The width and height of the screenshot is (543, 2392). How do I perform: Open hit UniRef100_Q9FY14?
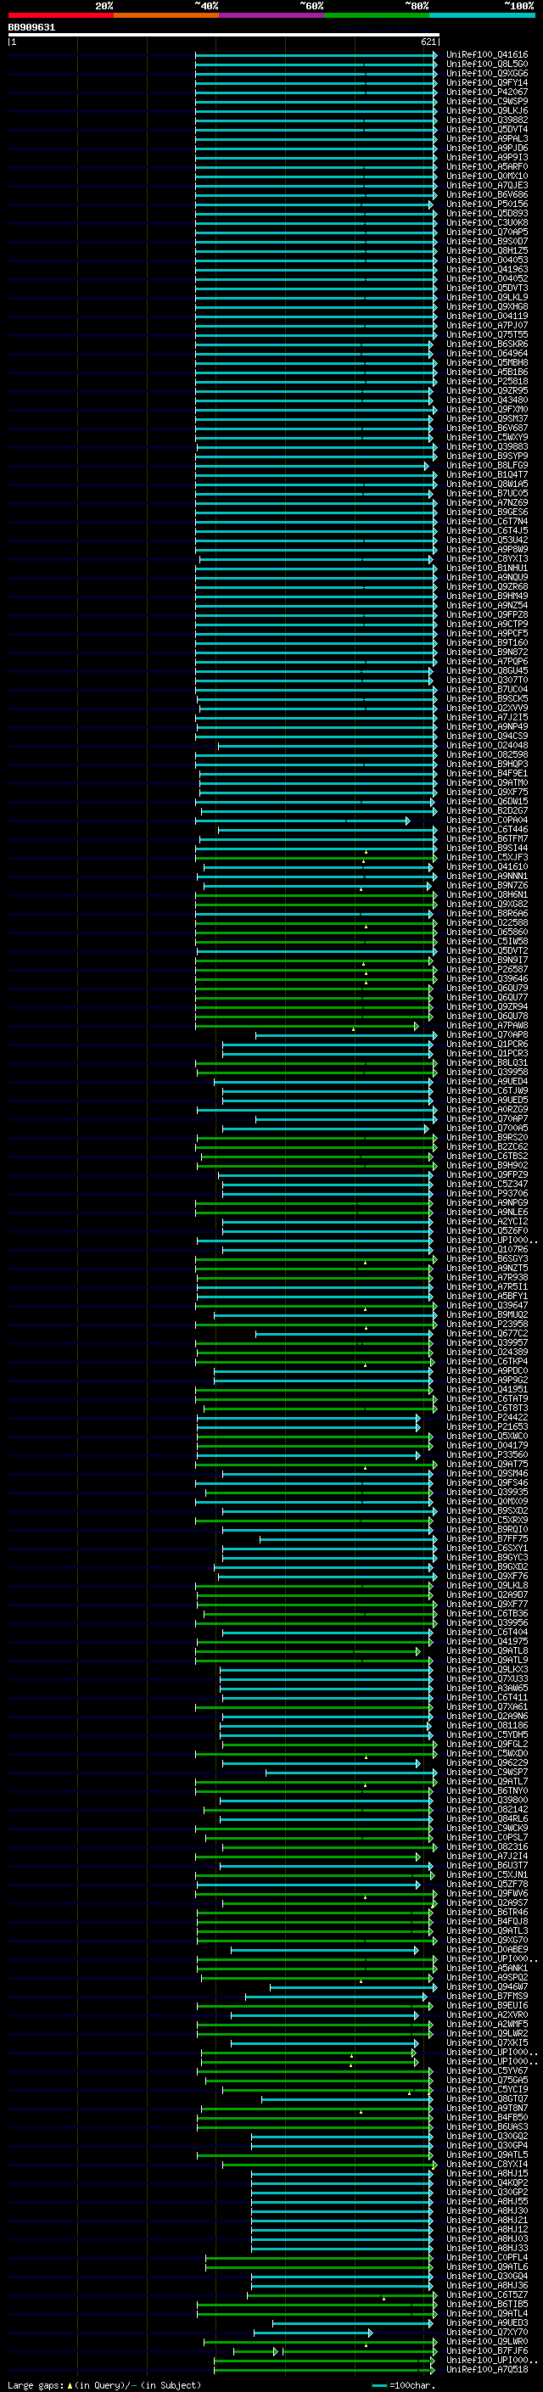487,82
